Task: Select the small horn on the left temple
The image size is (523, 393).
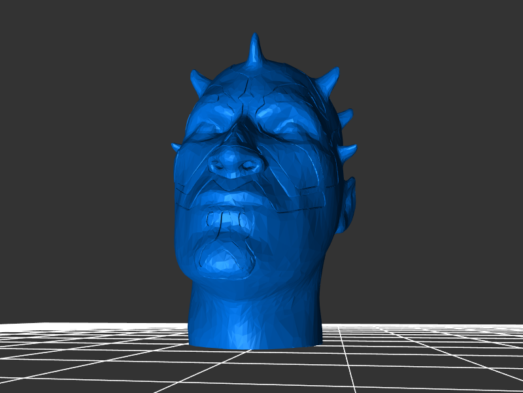Action: click(x=176, y=148)
